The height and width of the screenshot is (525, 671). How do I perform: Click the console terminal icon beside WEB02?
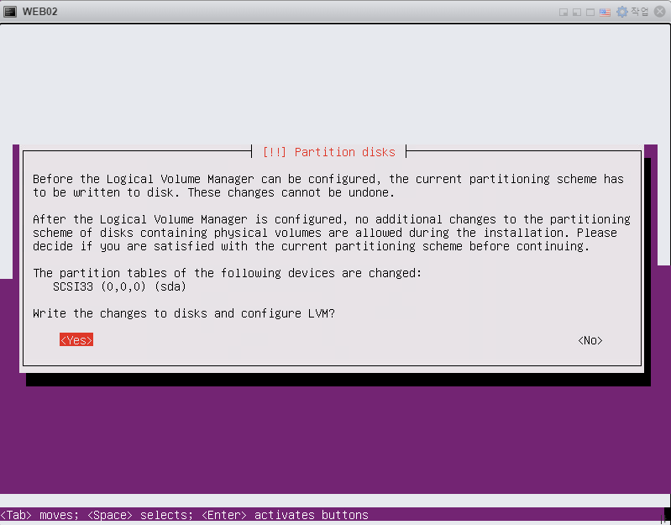coord(10,12)
